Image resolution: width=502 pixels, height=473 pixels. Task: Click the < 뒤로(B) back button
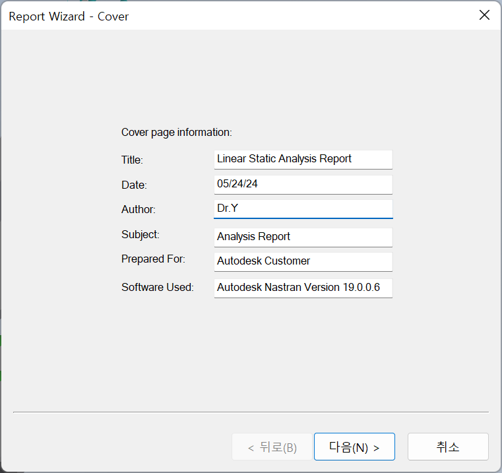[272, 447]
